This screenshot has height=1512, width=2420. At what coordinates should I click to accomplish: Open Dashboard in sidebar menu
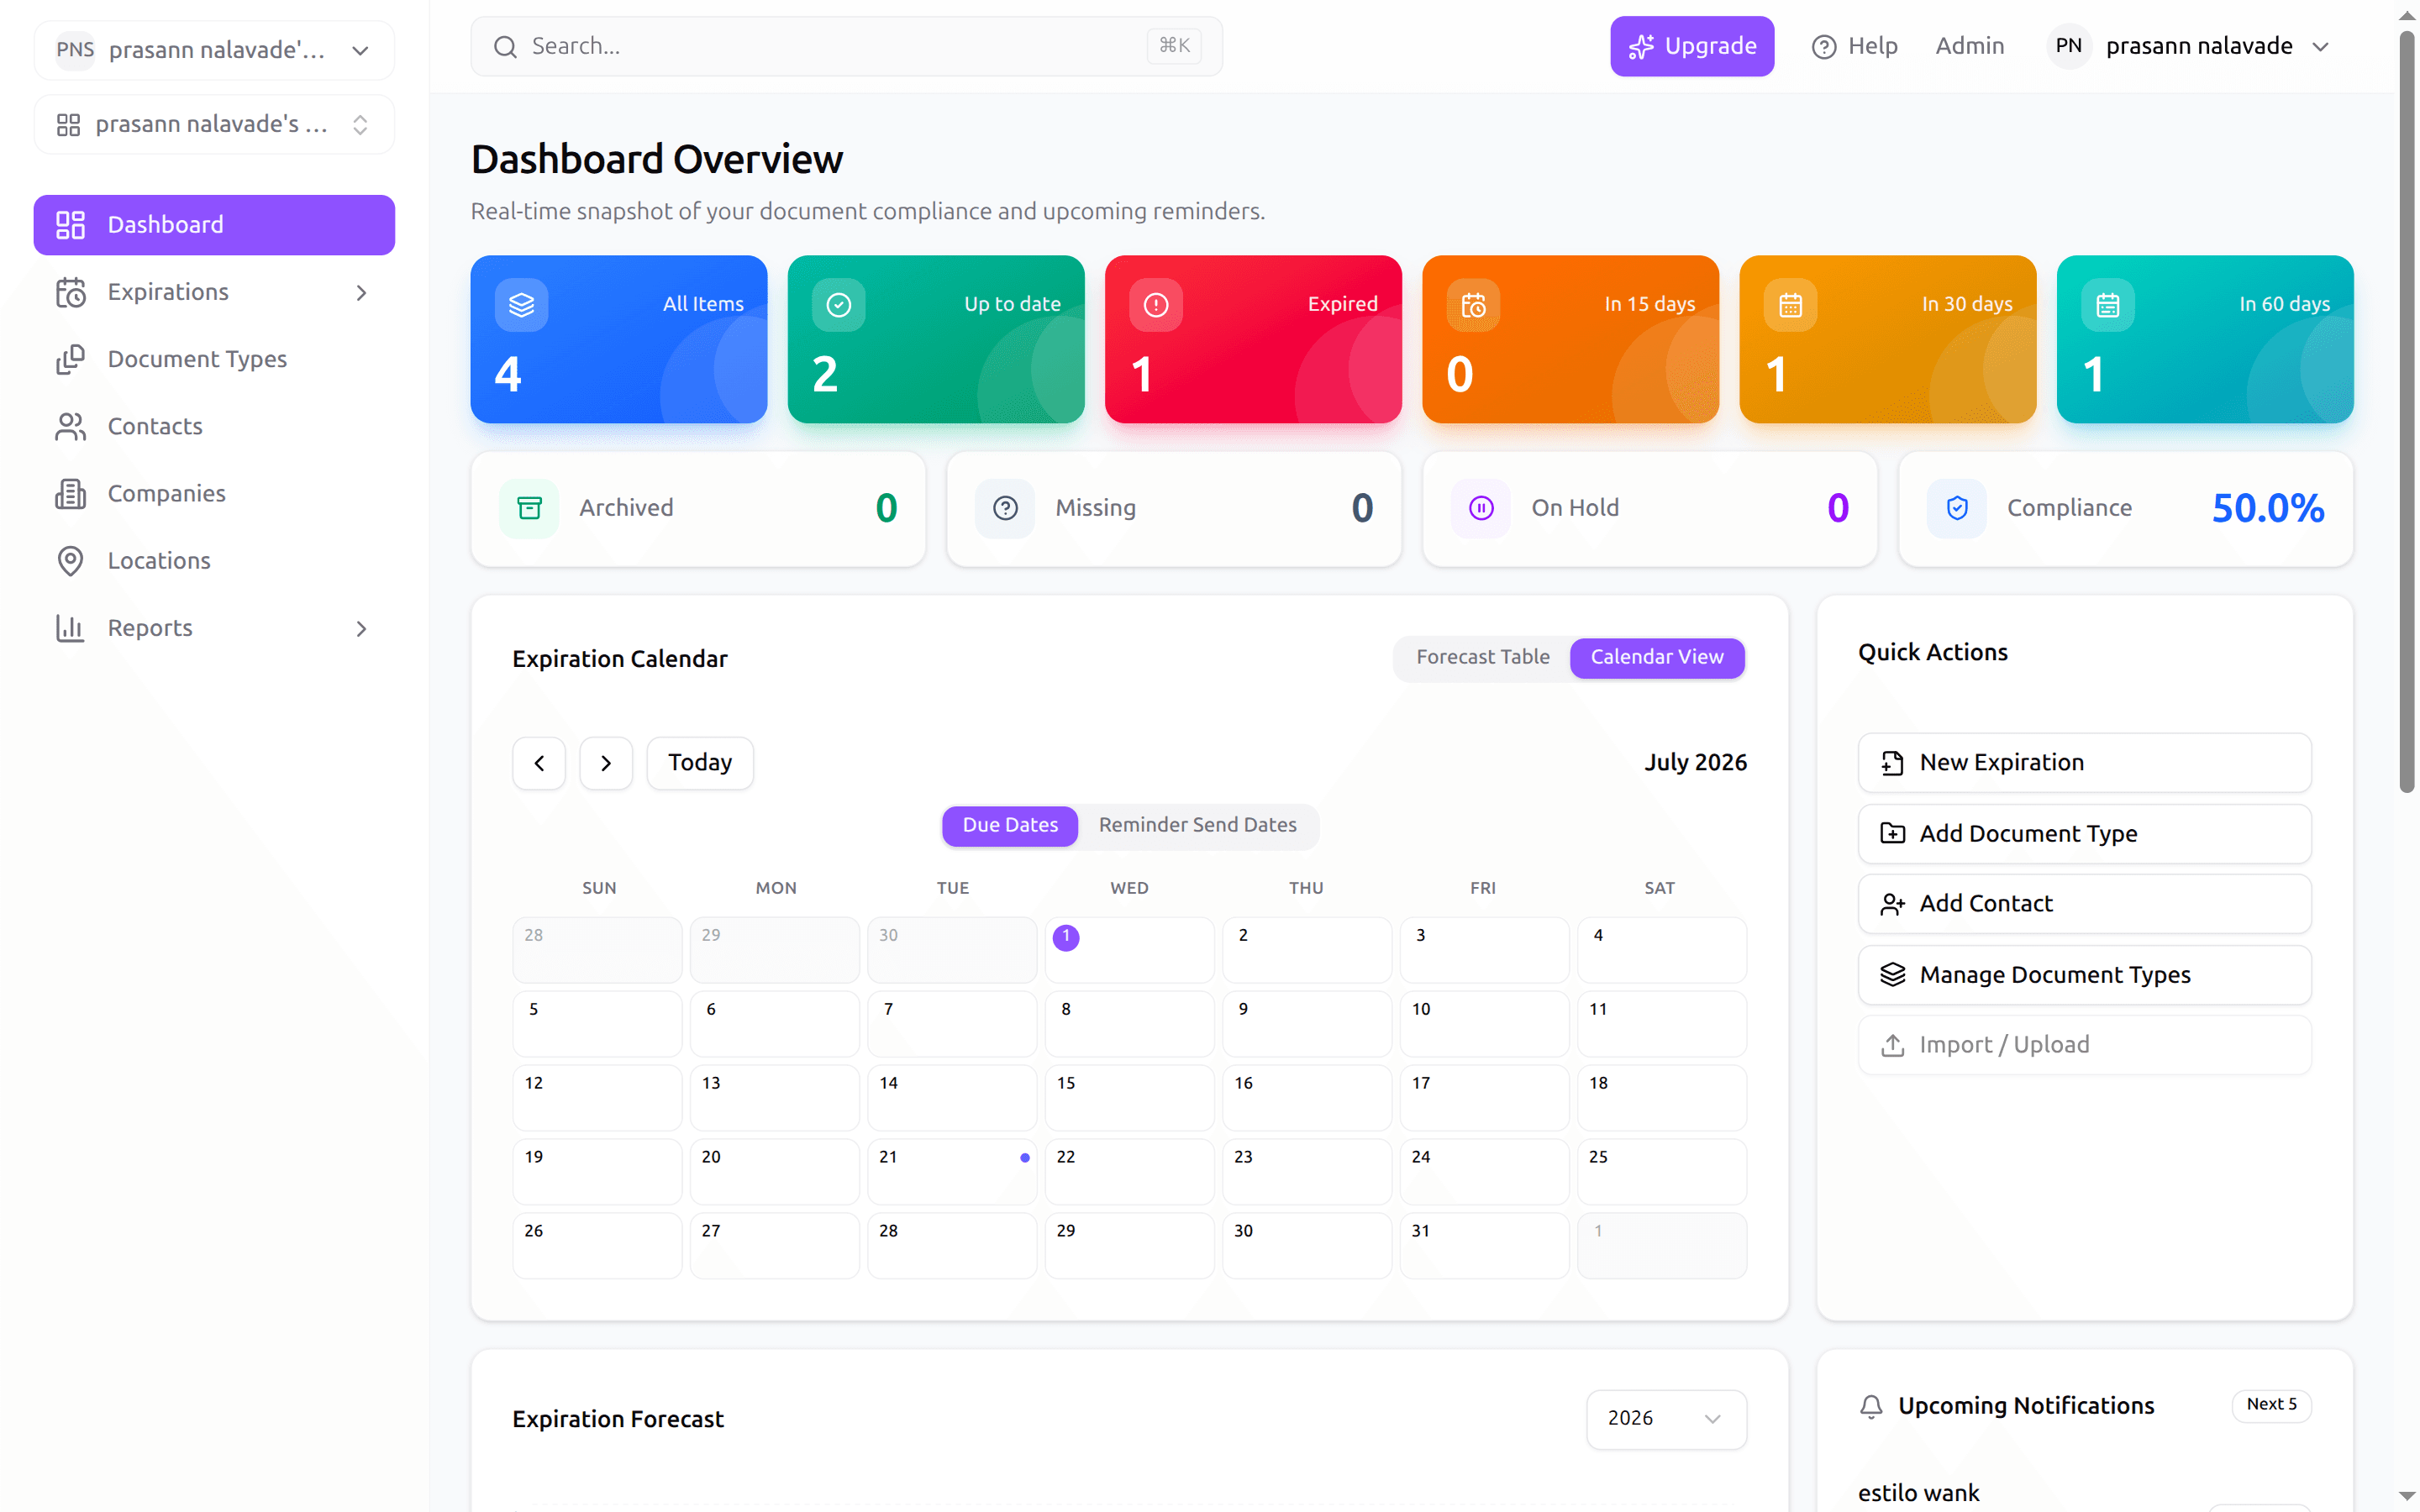tap(214, 225)
